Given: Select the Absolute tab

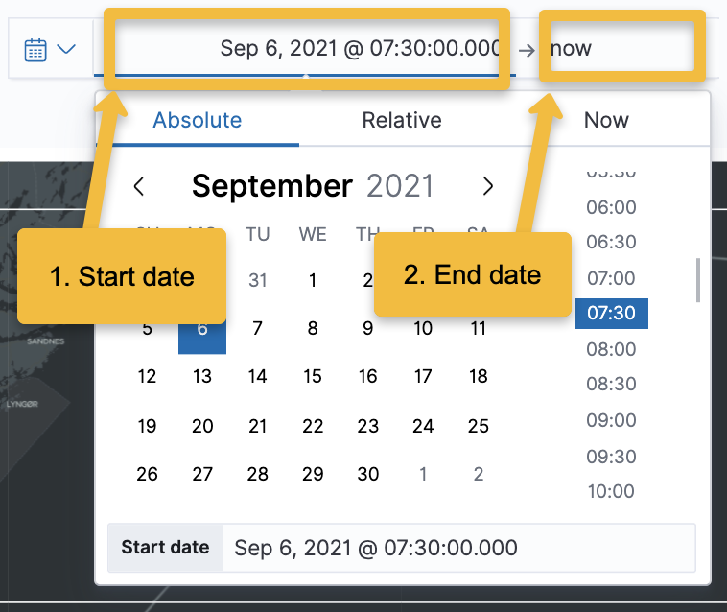Looking at the screenshot, I should [x=198, y=120].
